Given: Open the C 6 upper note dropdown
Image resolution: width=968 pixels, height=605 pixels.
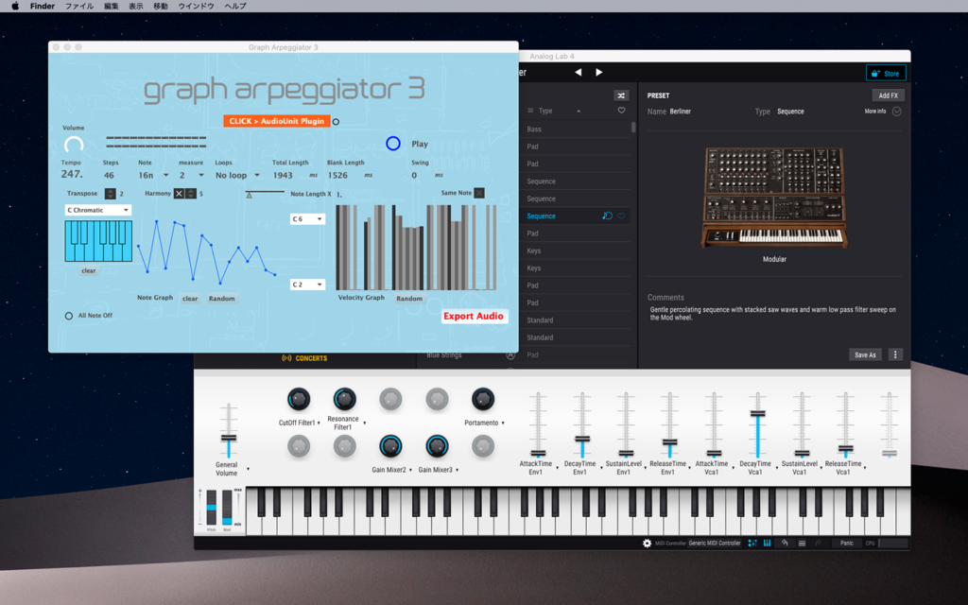Looking at the screenshot, I should tap(307, 219).
